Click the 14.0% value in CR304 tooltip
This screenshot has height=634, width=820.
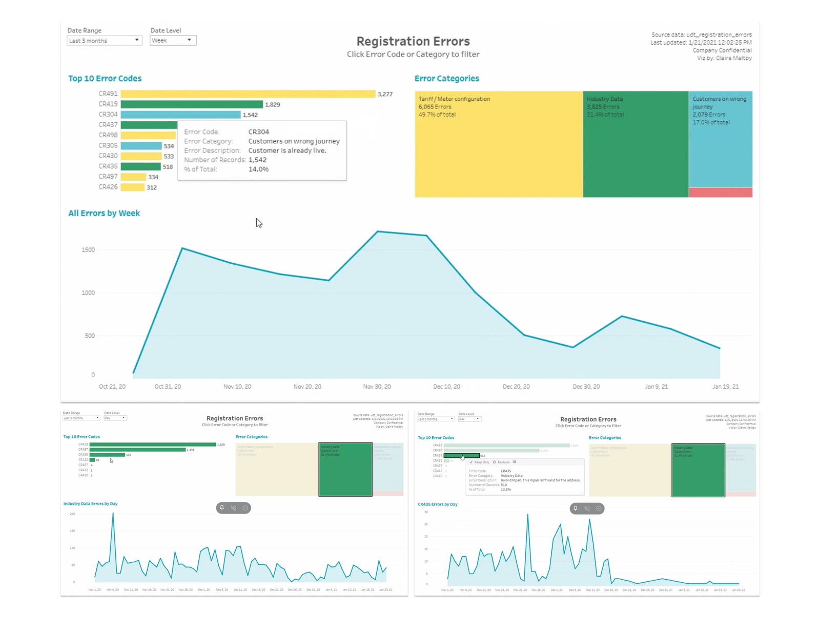(258, 169)
